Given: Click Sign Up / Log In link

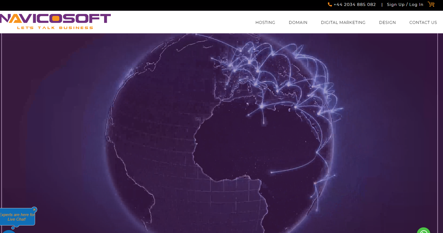Looking at the screenshot, I should (x=405, y=5).
